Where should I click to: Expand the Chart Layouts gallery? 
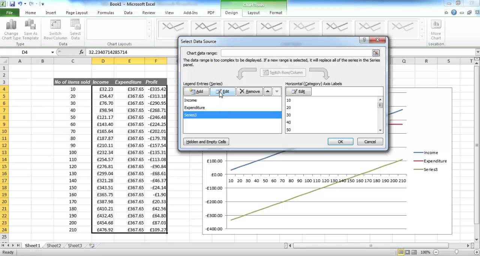click(149, 36)
